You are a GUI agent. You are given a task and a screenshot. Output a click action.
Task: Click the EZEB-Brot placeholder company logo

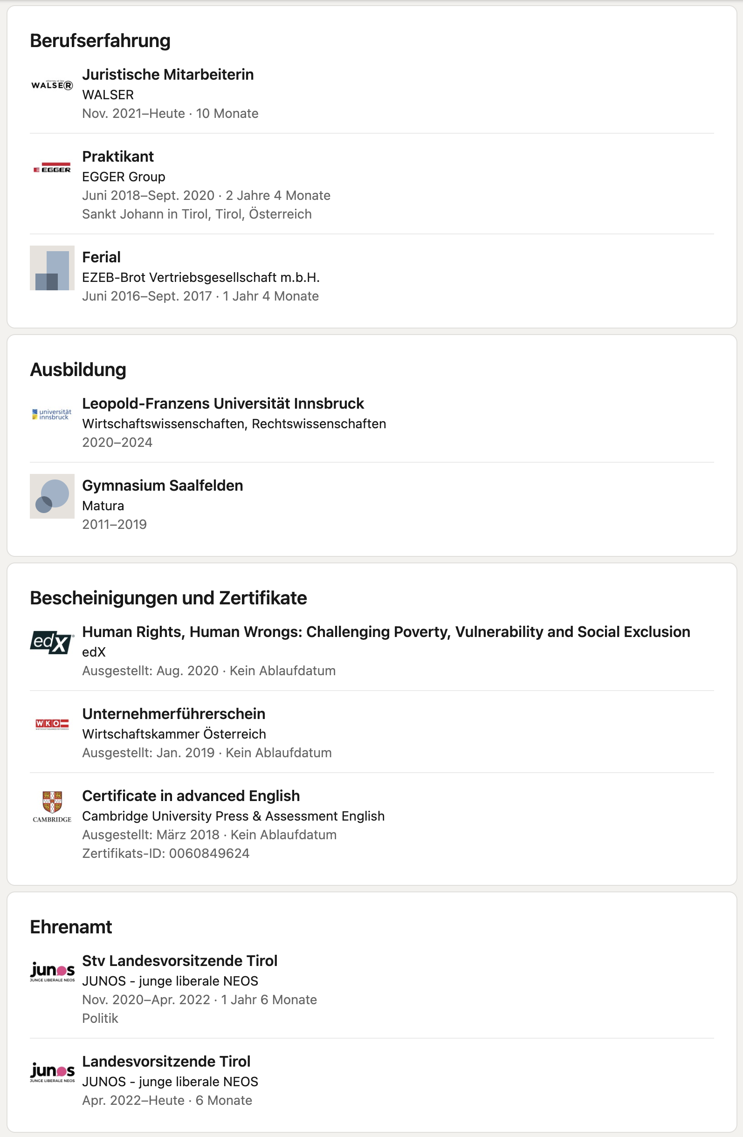click(52, 268)
